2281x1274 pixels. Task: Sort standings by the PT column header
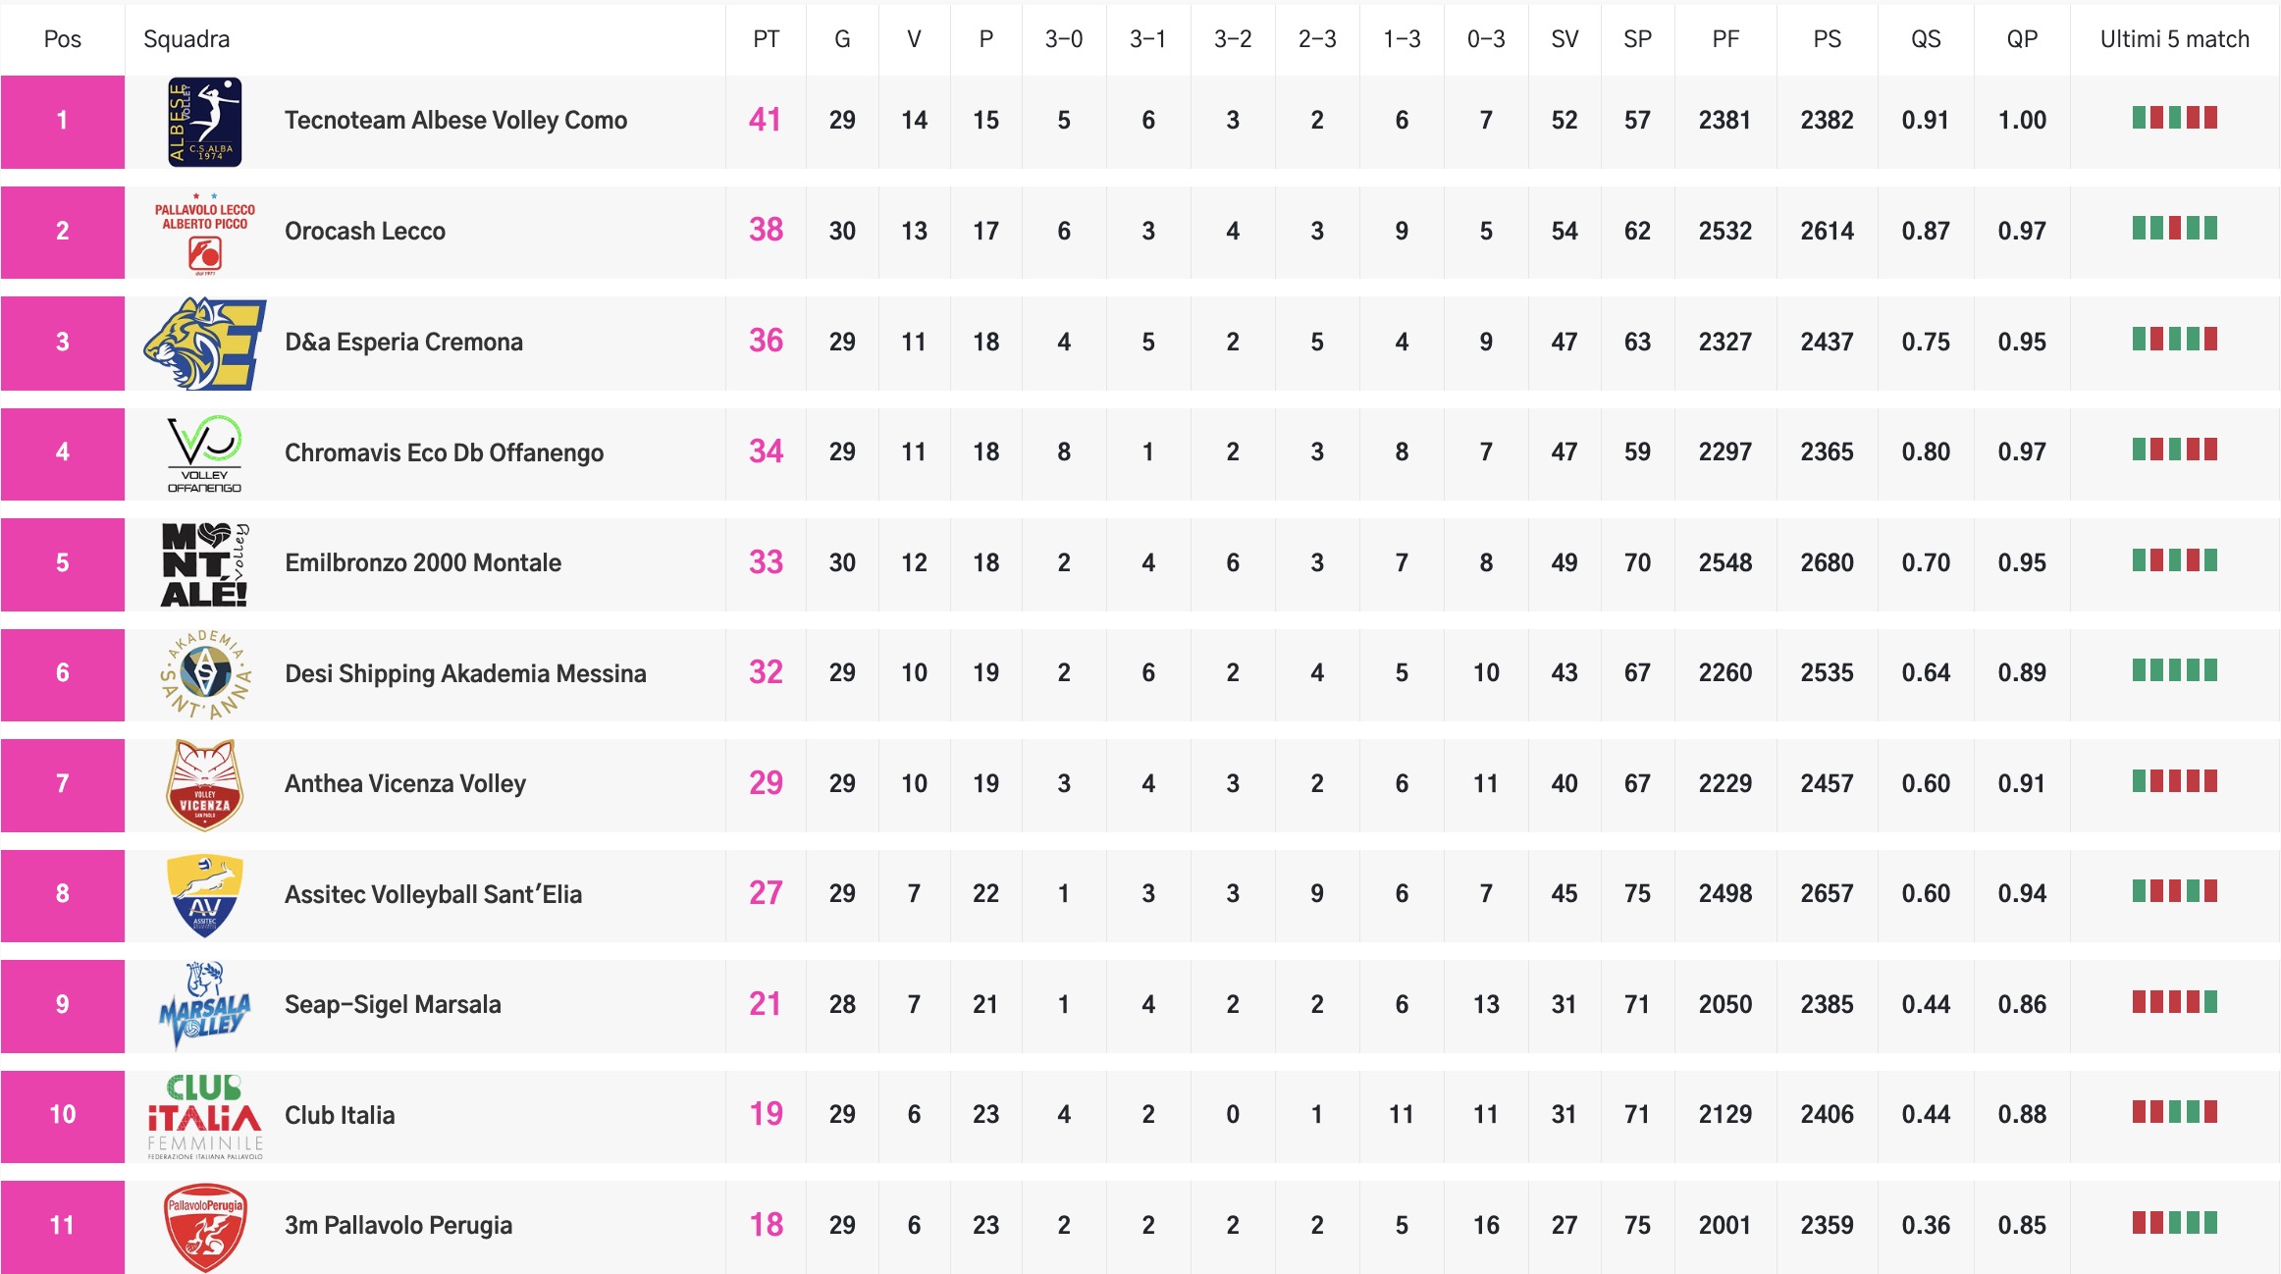(x=766, y=39)
